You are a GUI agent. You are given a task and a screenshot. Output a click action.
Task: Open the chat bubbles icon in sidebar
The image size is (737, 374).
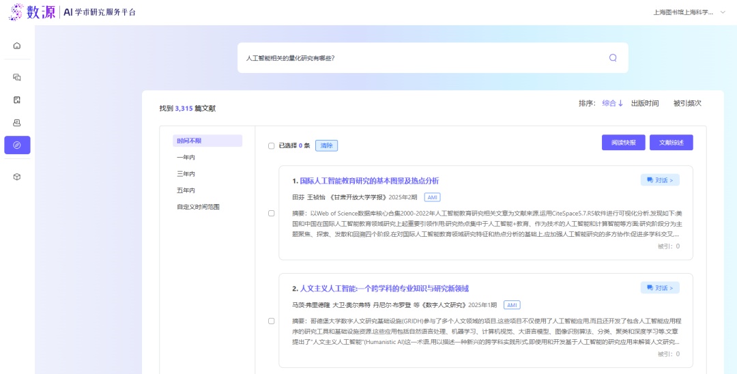(17, 77)
